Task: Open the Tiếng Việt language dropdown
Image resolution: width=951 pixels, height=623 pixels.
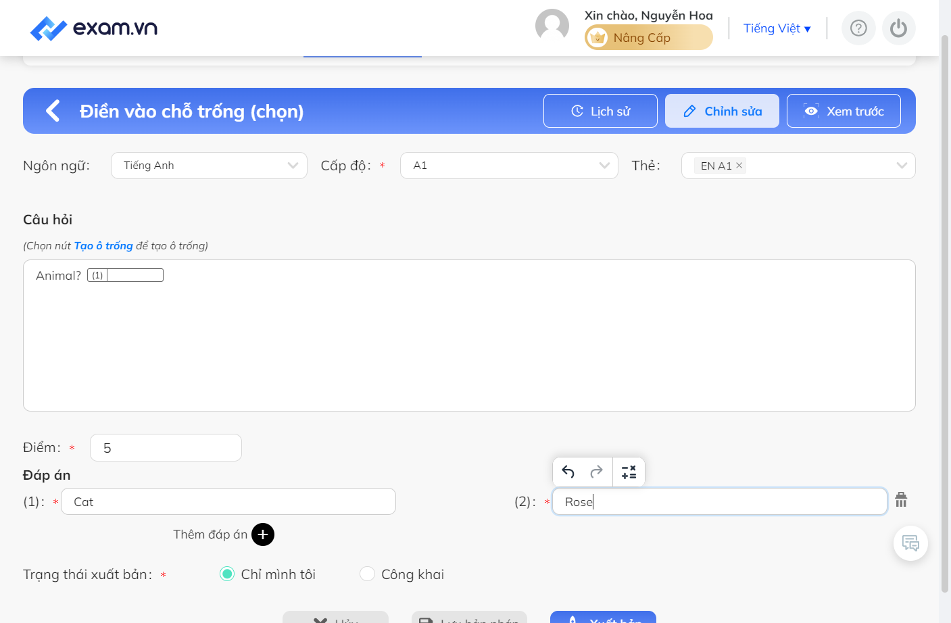Action: [777, 28]
